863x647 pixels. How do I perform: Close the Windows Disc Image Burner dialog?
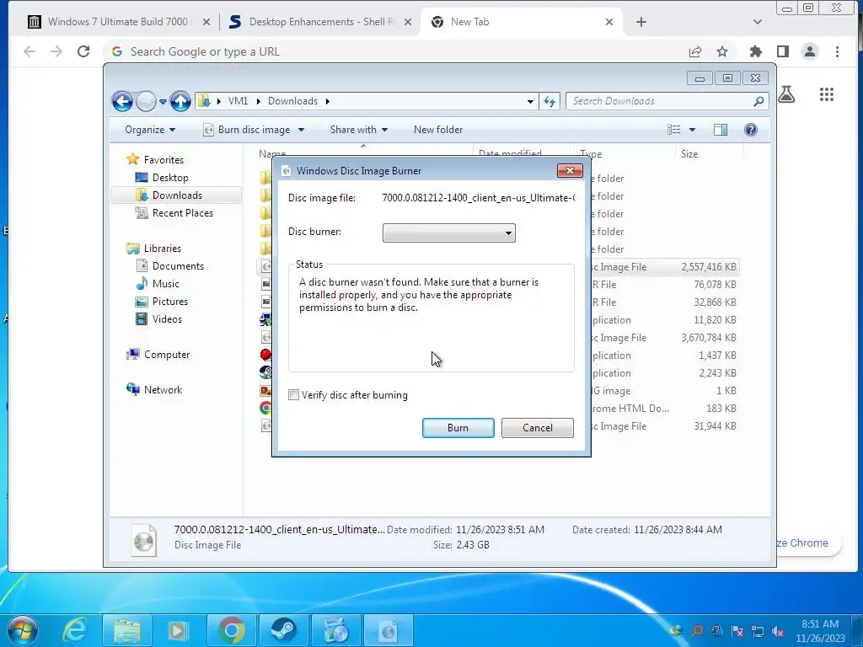(570, 170)
